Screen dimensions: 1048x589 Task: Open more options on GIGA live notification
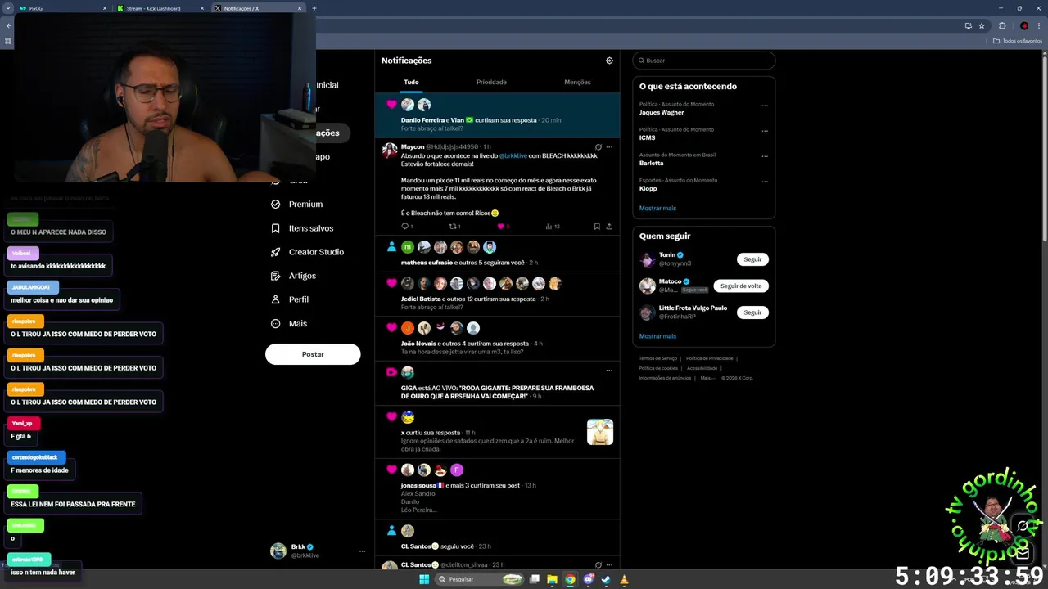pos(609,371)
